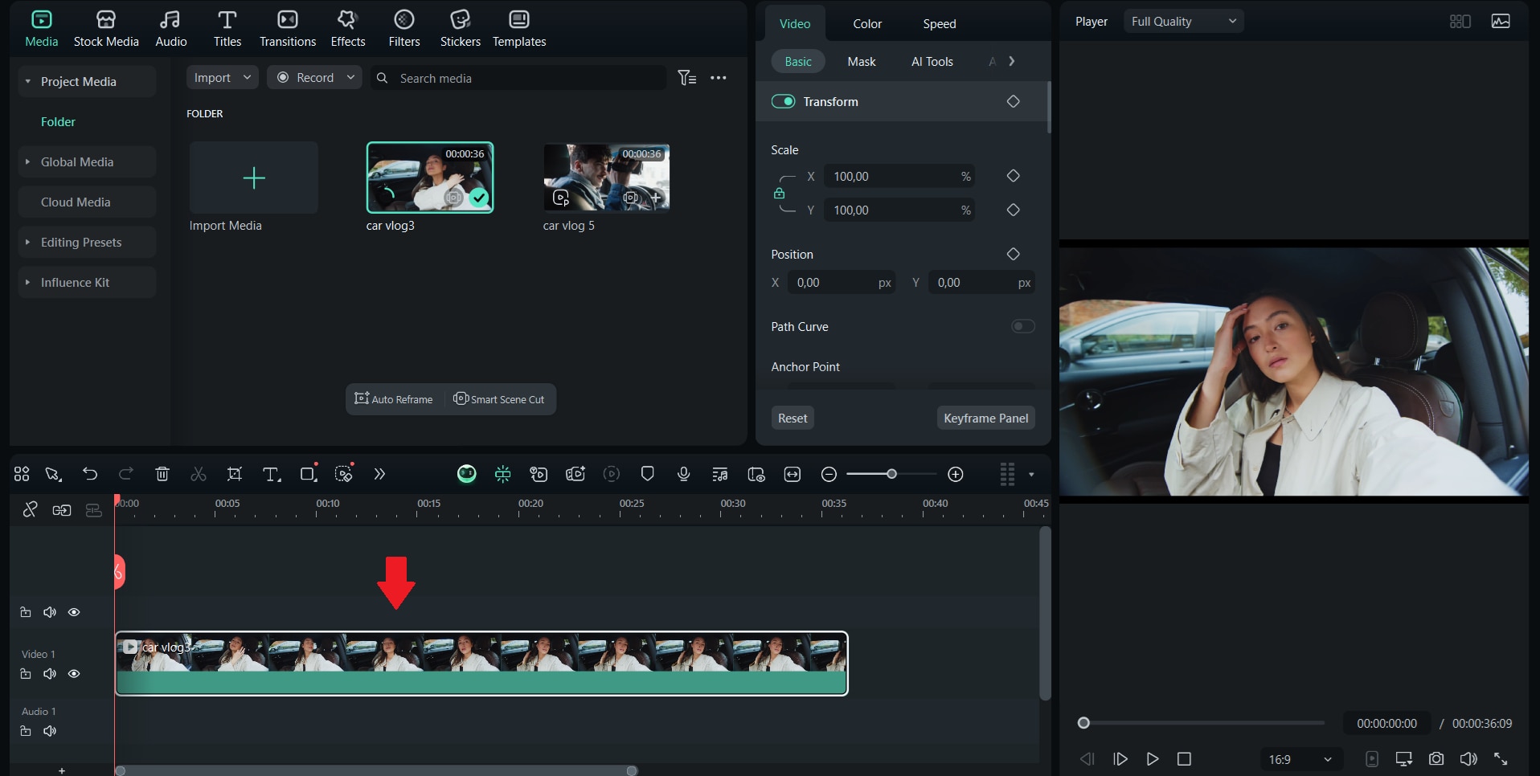Open the filter icon next to search media
The height and width of the screenshot is (776, 1540).
click(687, 78)
